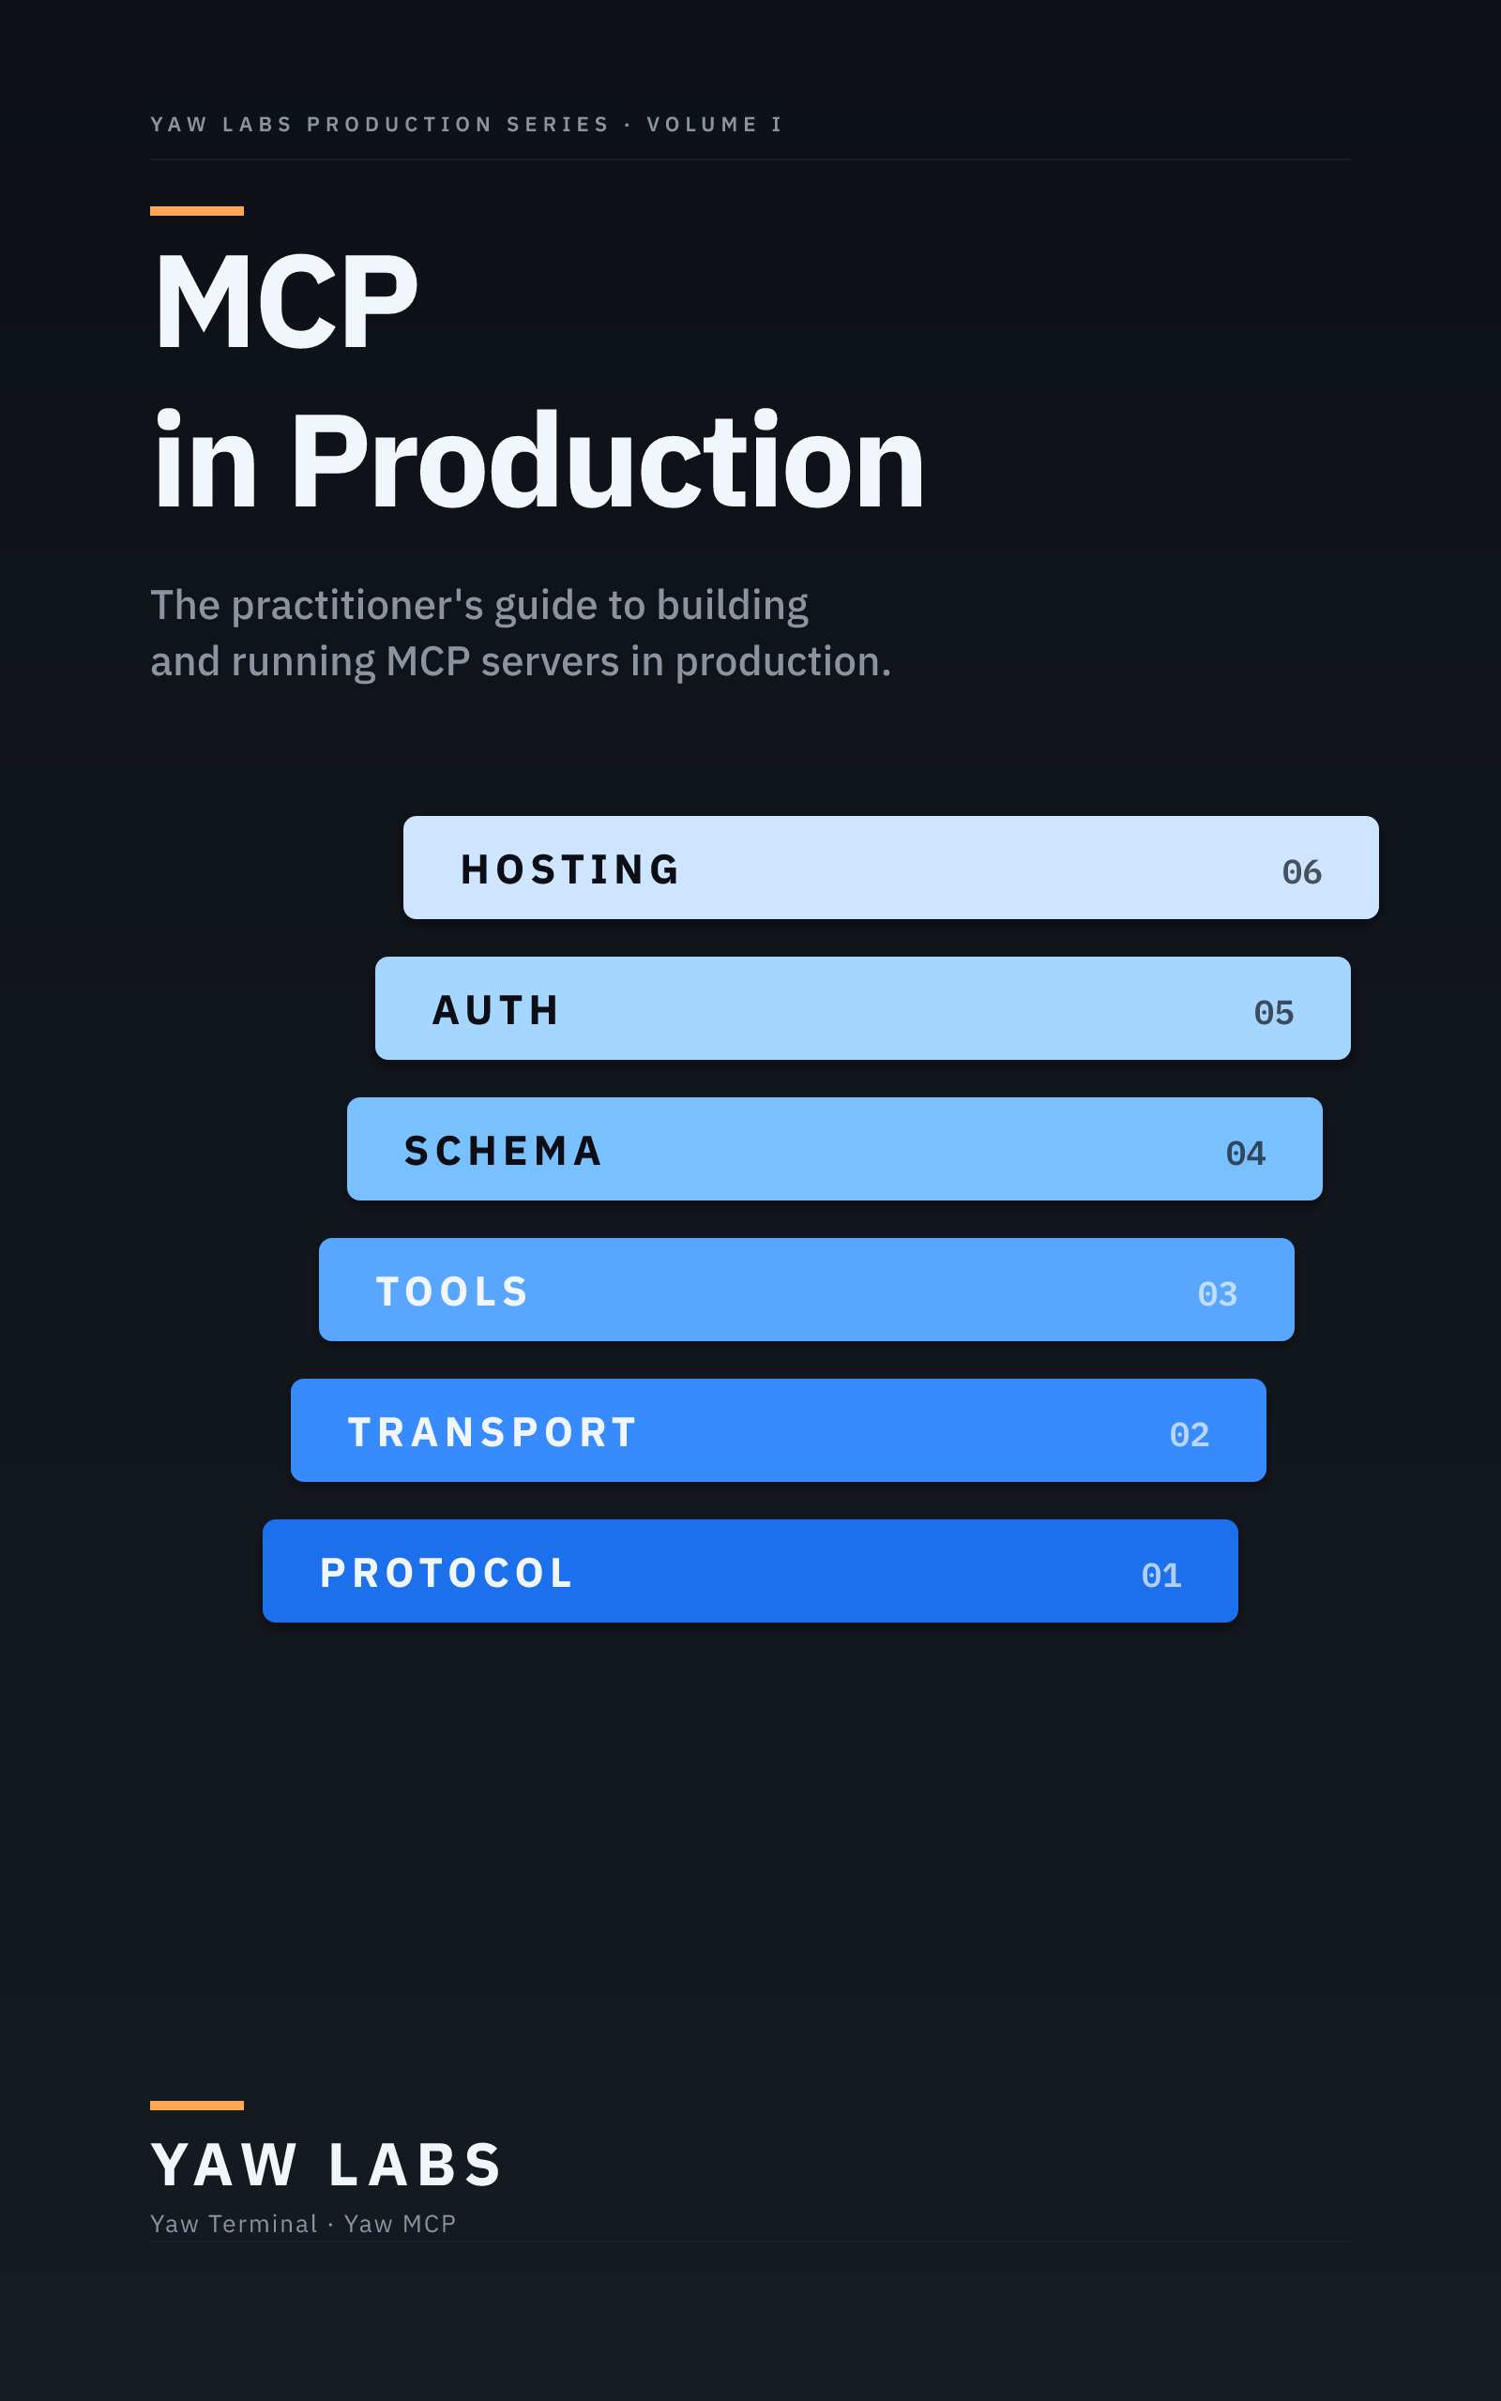Click the YAW LABS logo text
Image resolution: width=1501 pixels, height=2401 pixels.
(327, 2165)
